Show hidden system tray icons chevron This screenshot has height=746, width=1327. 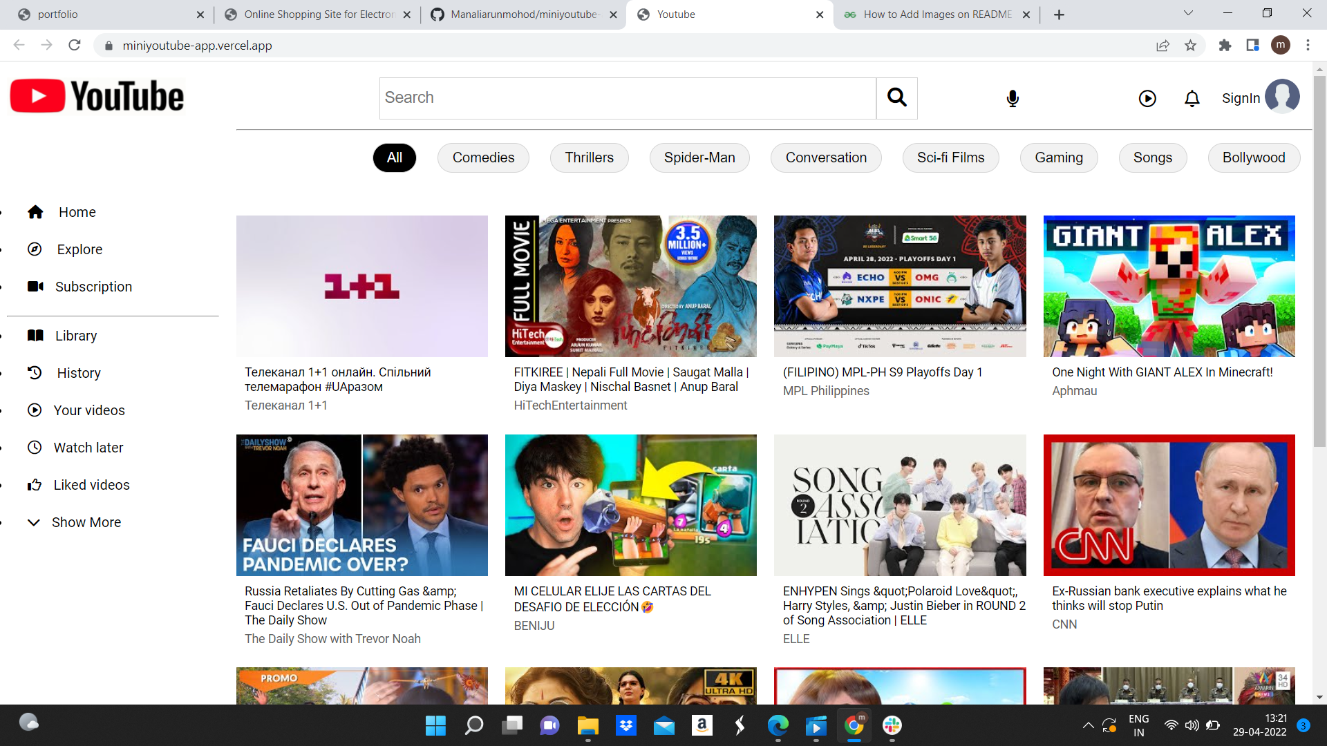[1088, 725]
